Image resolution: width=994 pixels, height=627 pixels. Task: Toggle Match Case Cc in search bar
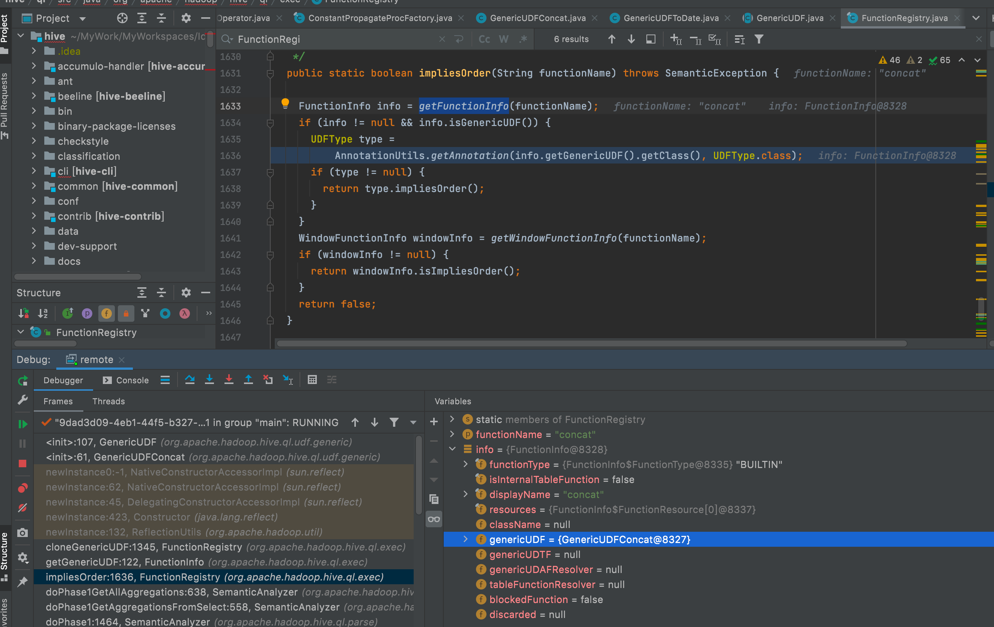(484, 39)
